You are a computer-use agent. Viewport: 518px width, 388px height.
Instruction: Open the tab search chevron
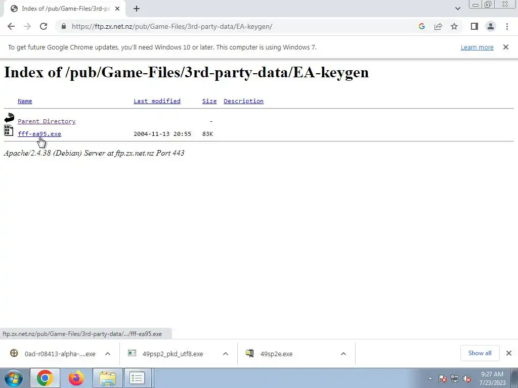click(x=457, y=9)
